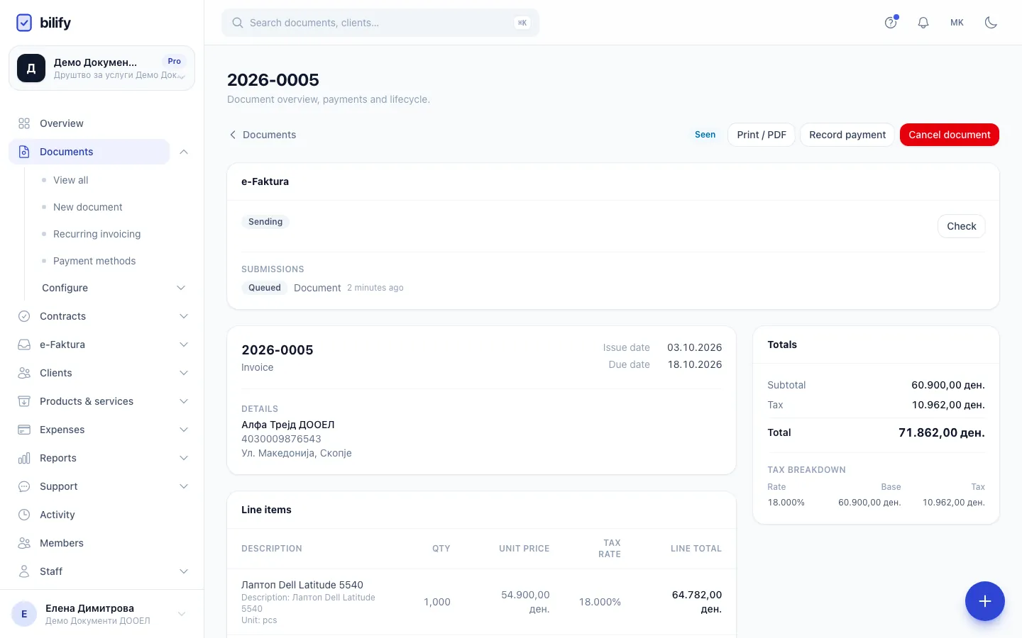
Task: Click the Products & services box icon
Action: (x=24, y=401)
